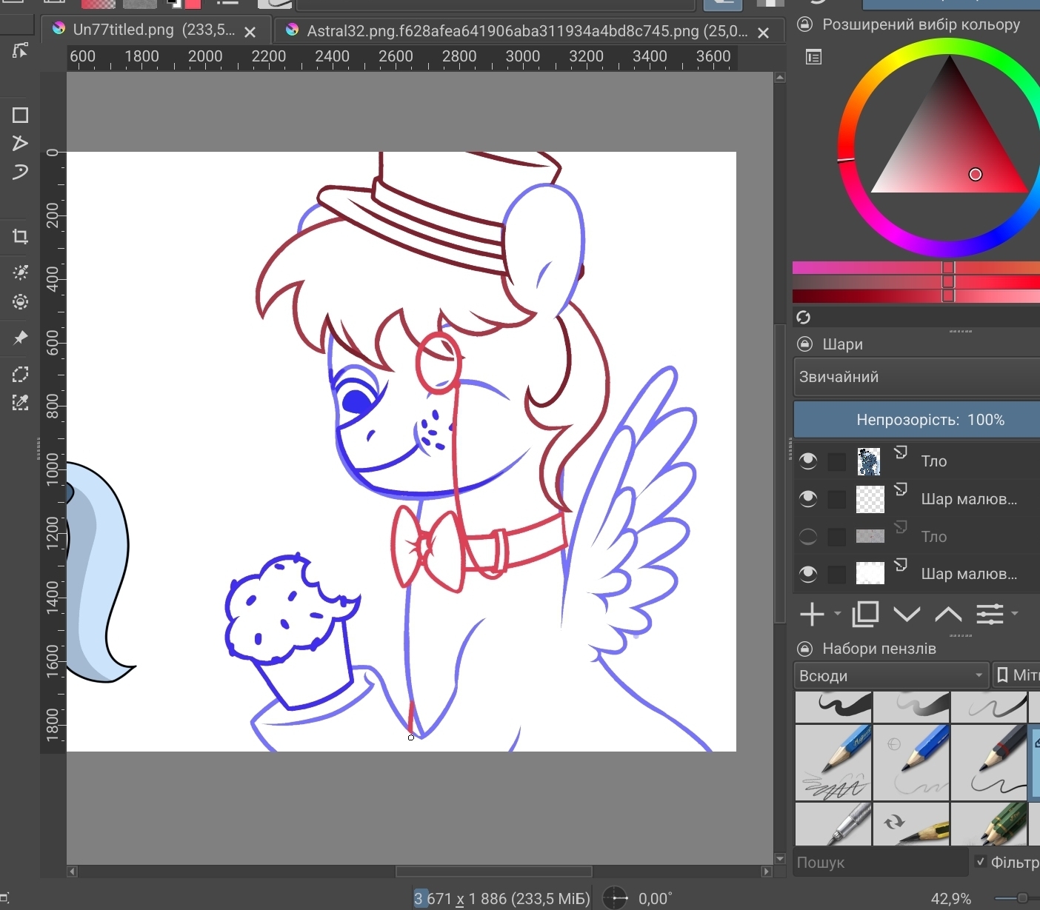Select the bottom Шар малюв layer name

(969, 574)
